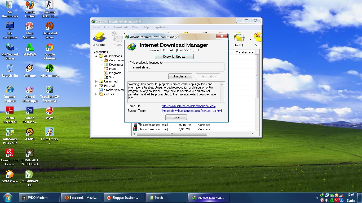Viewport: 362px width, 203px height.
Task: Open the Yahoo! Messenger desktop icon
Action: [x=30, y=94]
